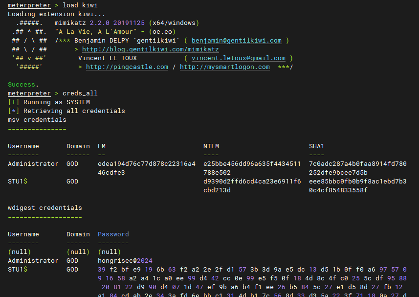Click the STU1$ SHA1 hash 'eee85bbc0fb0b9f8ac1ebd7b3'
Image resolution: width=419 pixels, height=297 pixels.
click(358, 182)
